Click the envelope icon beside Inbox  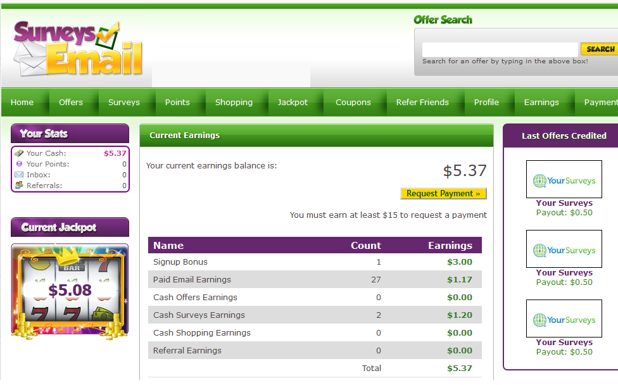click(19, 175)
